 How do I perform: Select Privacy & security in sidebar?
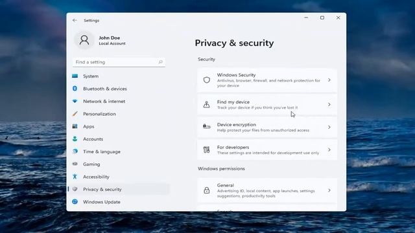point(119,189)
